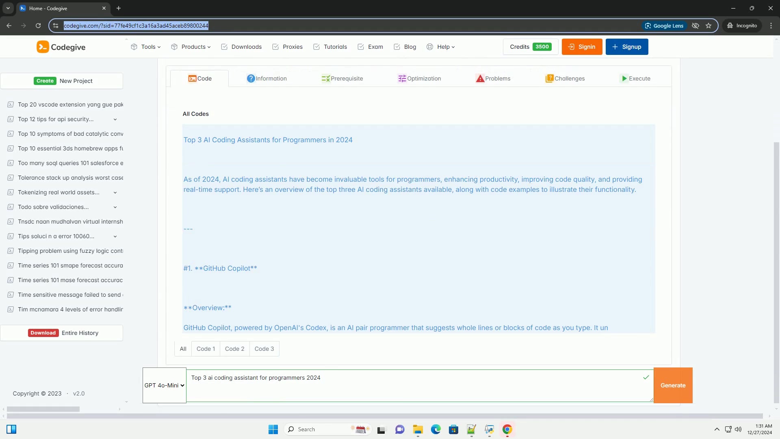This screenshot has height=439, width=780.
Task: Click icon beside 'Top 20 vscode extension' item
Action: pyautogui.click(x=11, y=104)
